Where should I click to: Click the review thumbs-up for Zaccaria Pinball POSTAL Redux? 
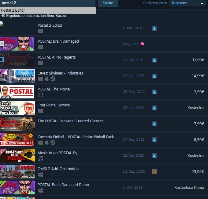[154, 140]
